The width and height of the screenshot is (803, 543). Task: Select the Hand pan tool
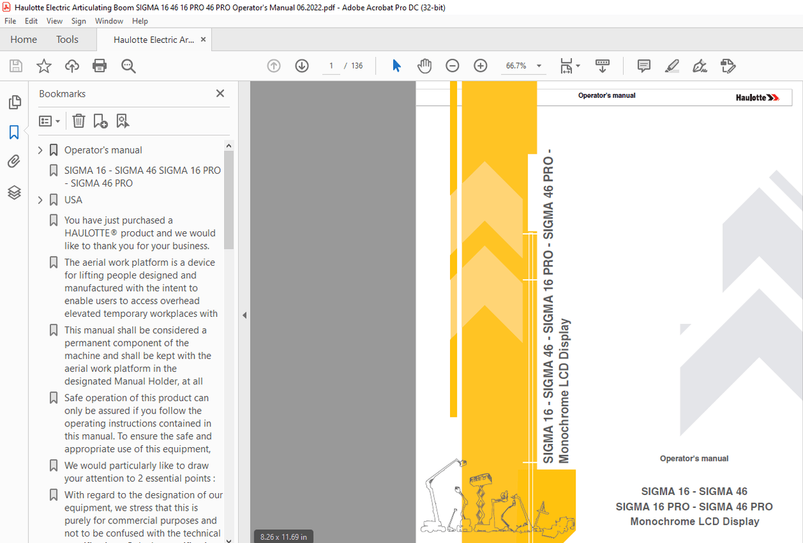pos(424,65)
